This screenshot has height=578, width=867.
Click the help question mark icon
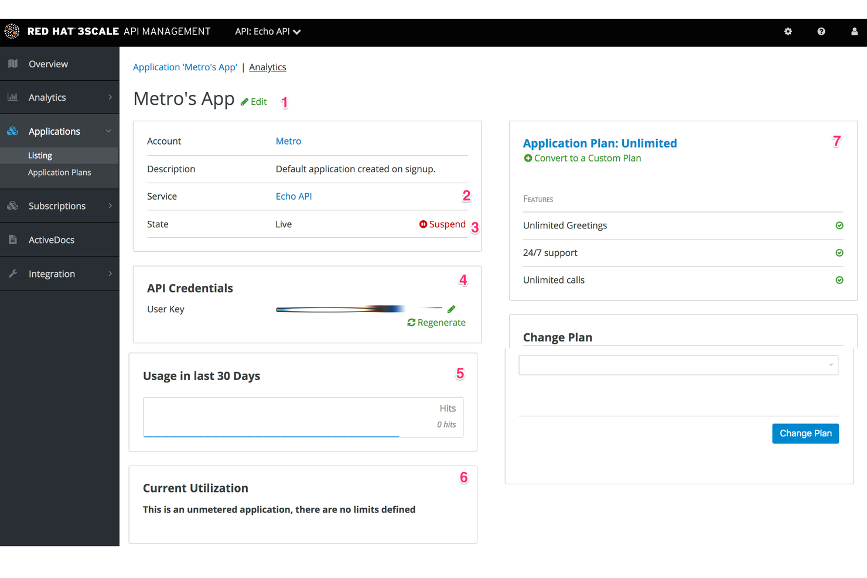pos(821,32)
